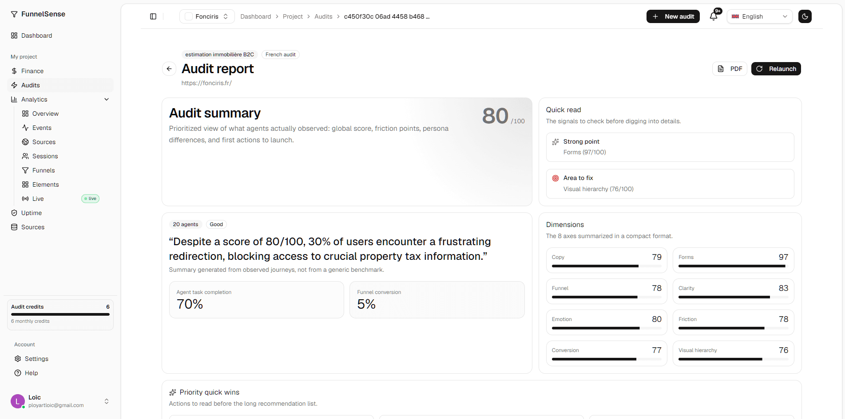The width and height of the screenshot is (845, 419).
Task: Open the https://fonciris.fr/ link
Action: [x=206, y=83]
